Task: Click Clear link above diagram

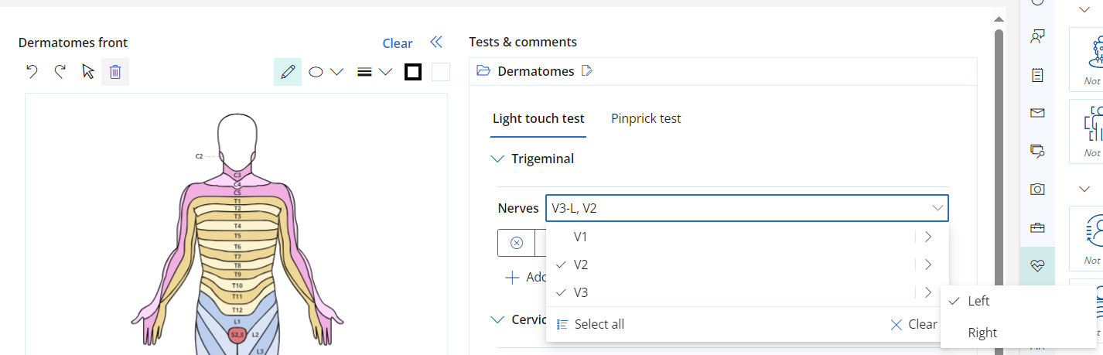Action: pos(398,43)
